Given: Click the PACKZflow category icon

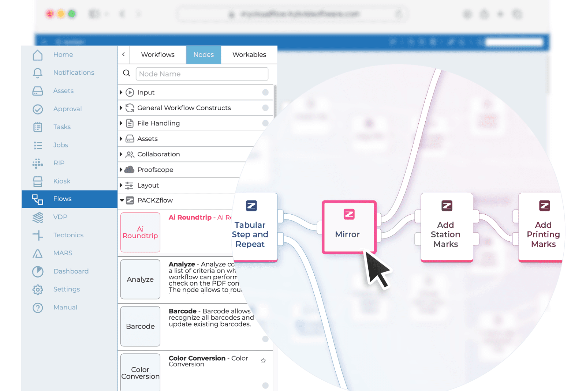Looking at the screenshot, I should click(130, 200).
